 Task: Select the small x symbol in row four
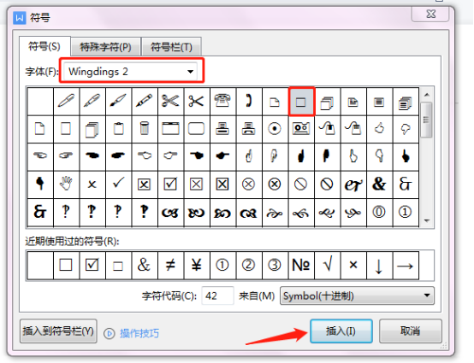[x=92, y=184]
